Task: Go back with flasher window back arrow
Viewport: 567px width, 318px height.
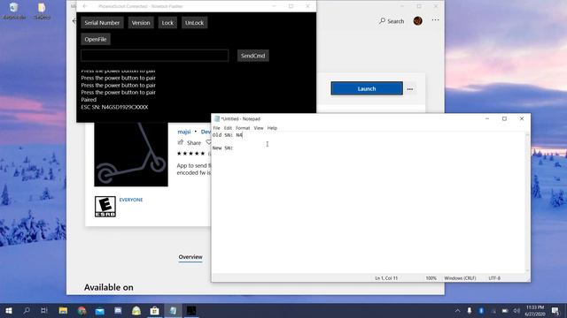Action: [85, 6]
